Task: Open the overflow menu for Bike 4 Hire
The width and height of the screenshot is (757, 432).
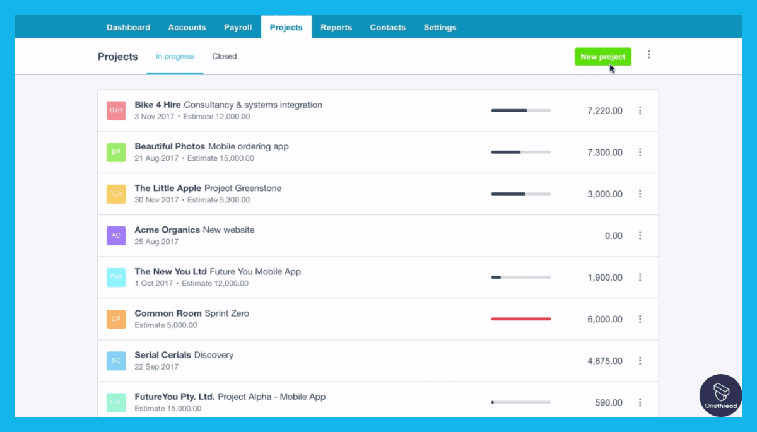Action: tap(640, 110)
